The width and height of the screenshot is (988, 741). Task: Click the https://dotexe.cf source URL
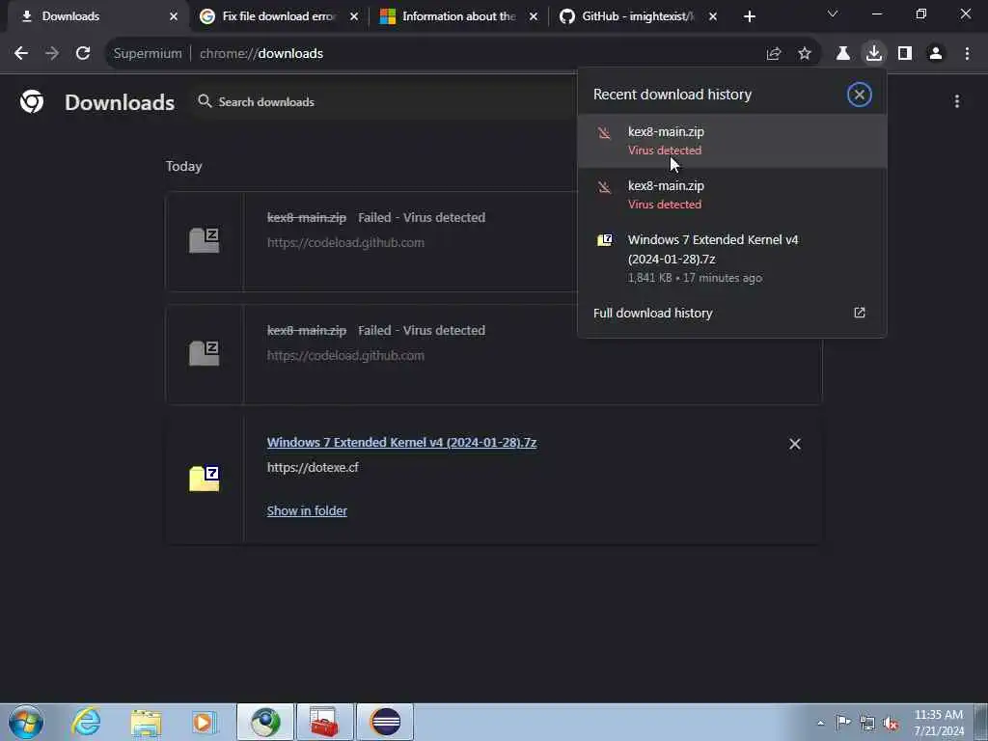[313, 468]
